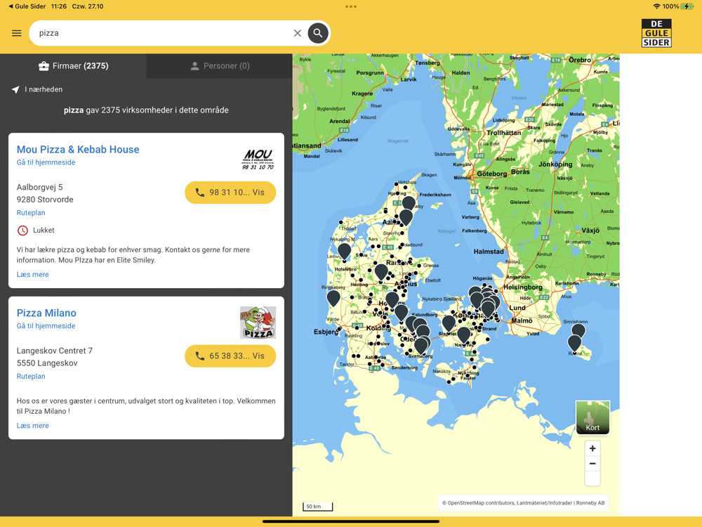Tap the three-dot multitasking indicator
The height and width of the screenshot is (527, 702).
click(x=351, y=7)
